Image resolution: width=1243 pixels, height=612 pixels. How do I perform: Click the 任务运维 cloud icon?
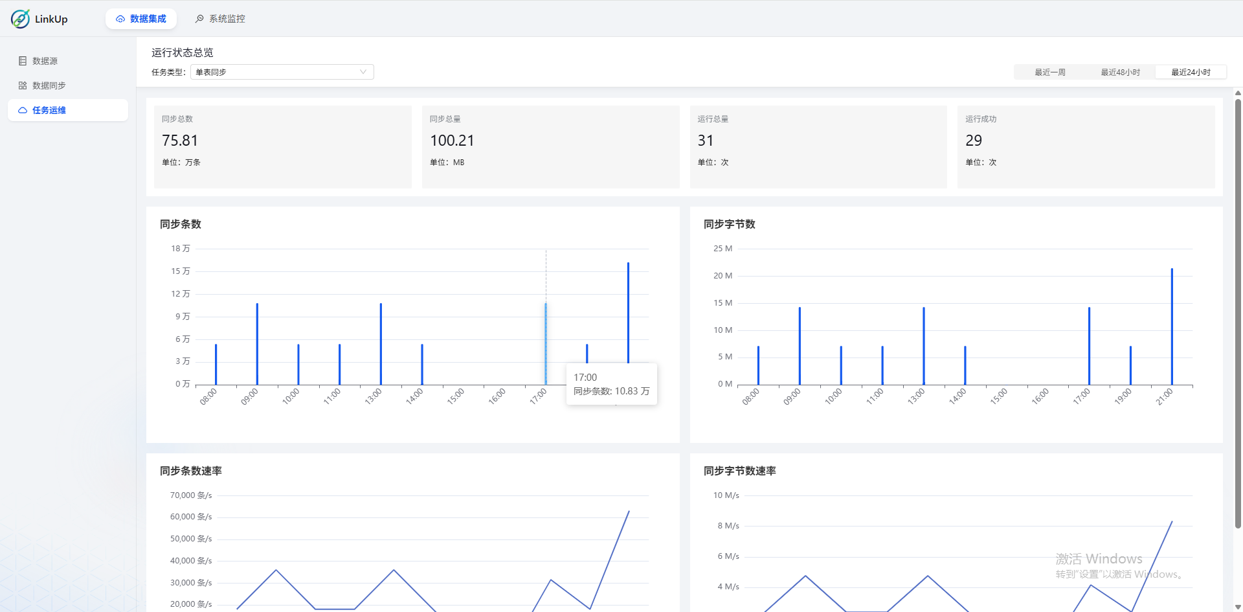(23, 110)
